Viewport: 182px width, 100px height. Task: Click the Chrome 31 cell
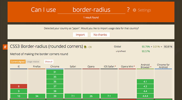pos(55,72)
